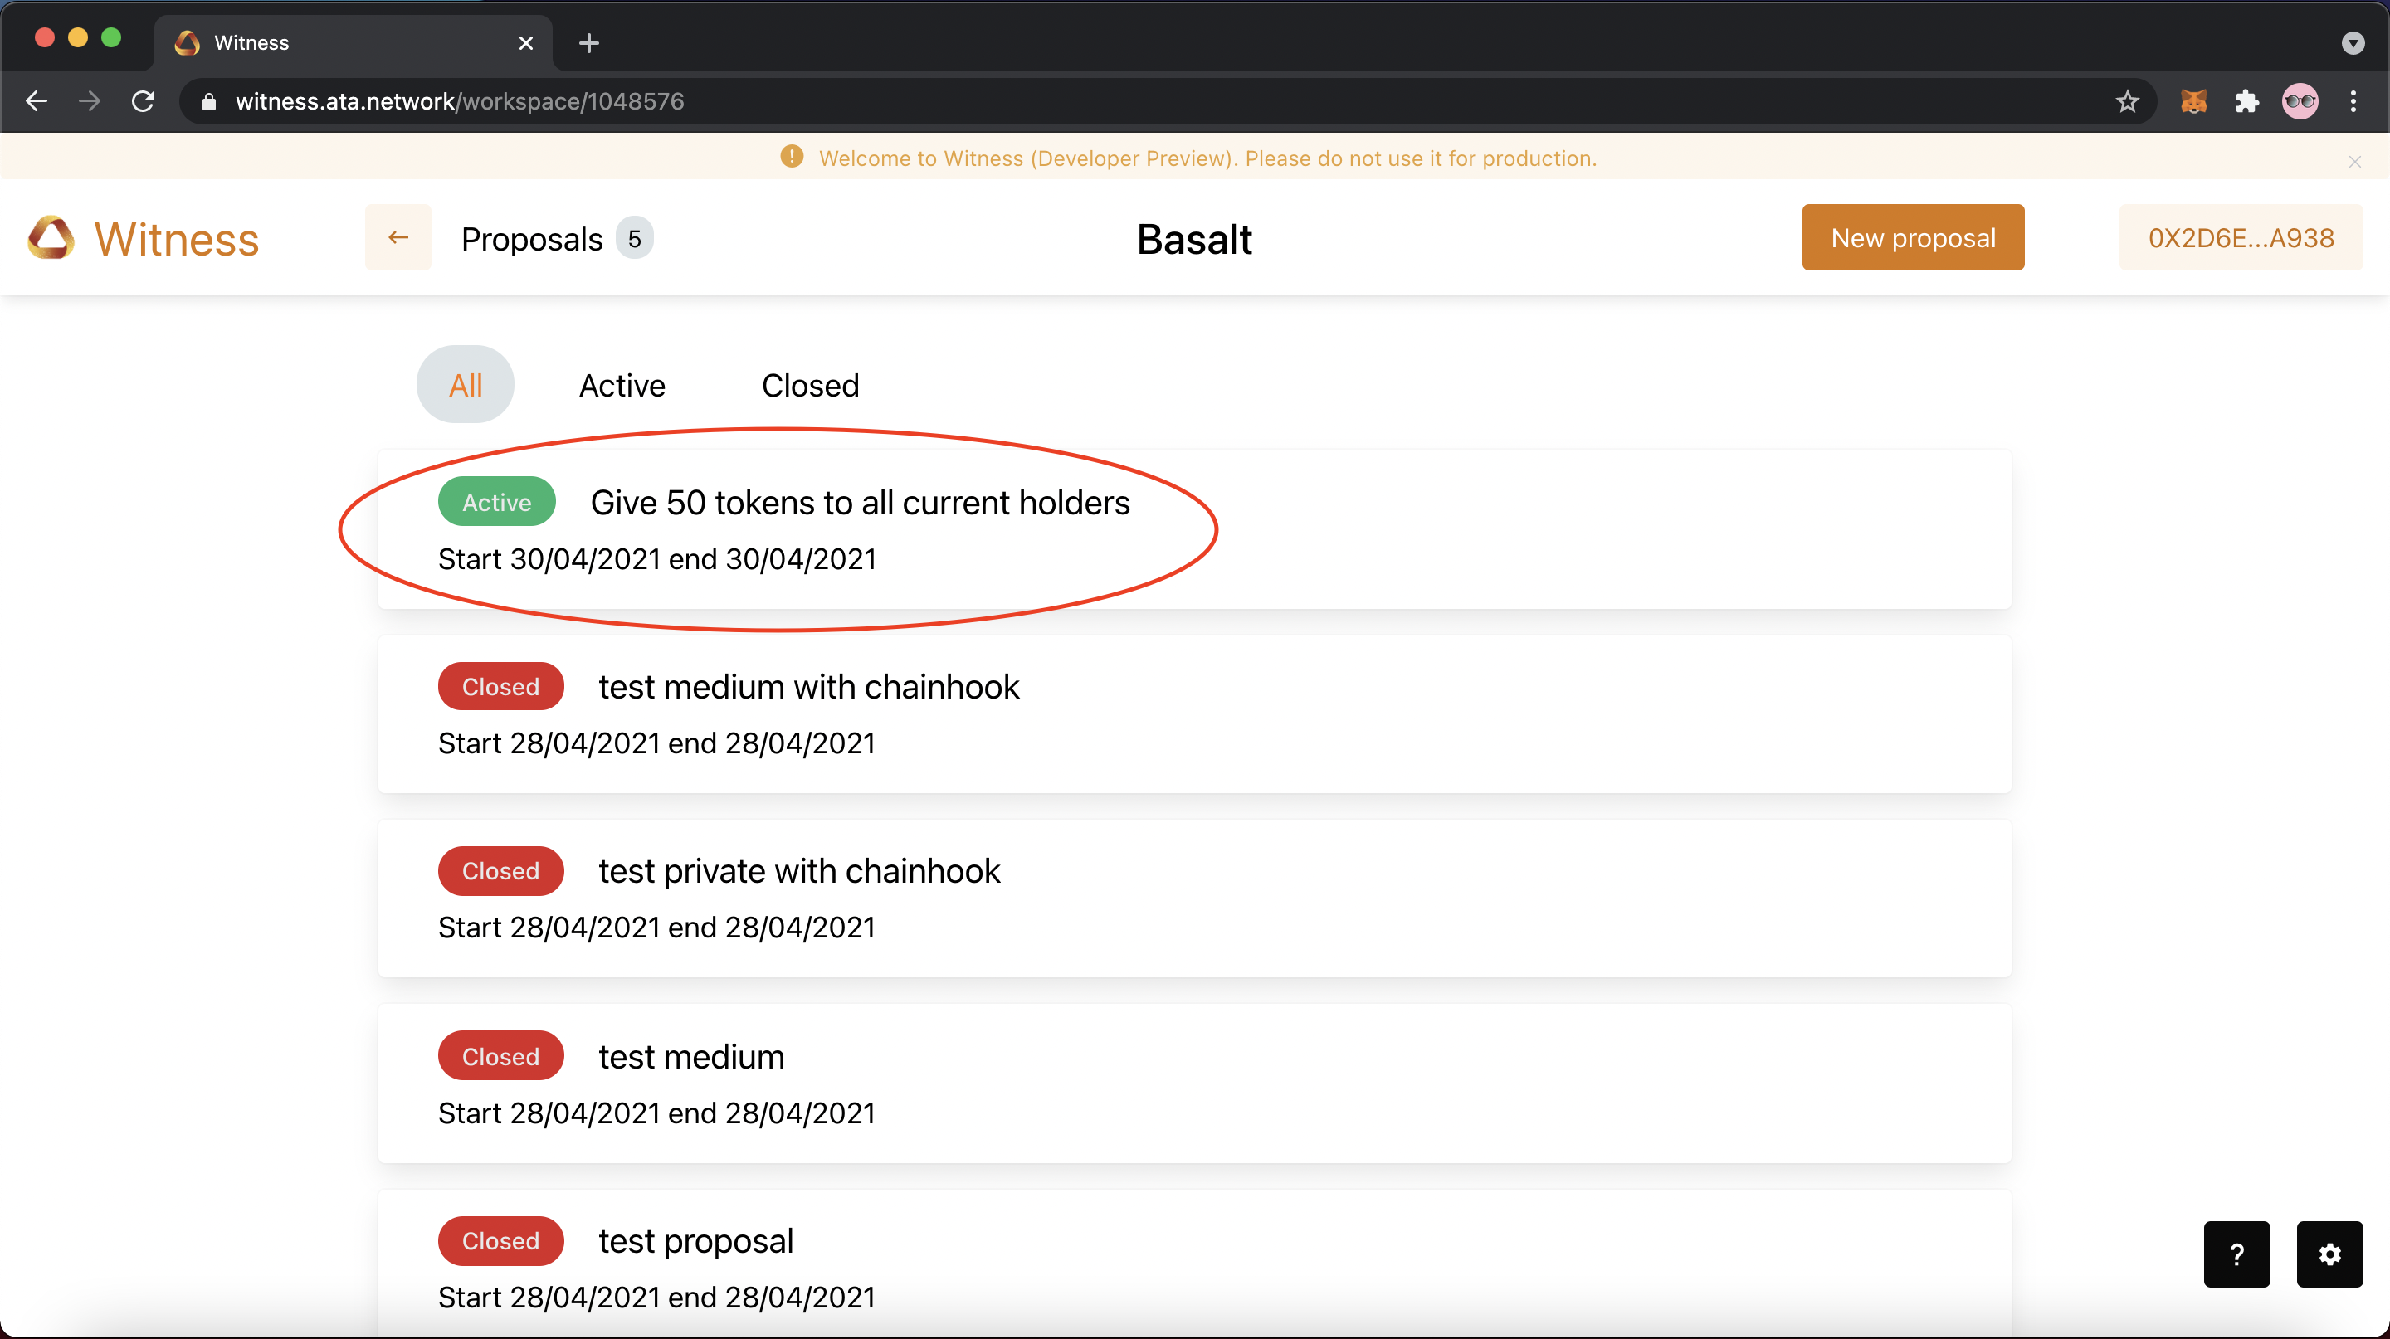The image size is (2390, 1339).
Task: Click the site lock icon in address bar
Action: point(209,101)
